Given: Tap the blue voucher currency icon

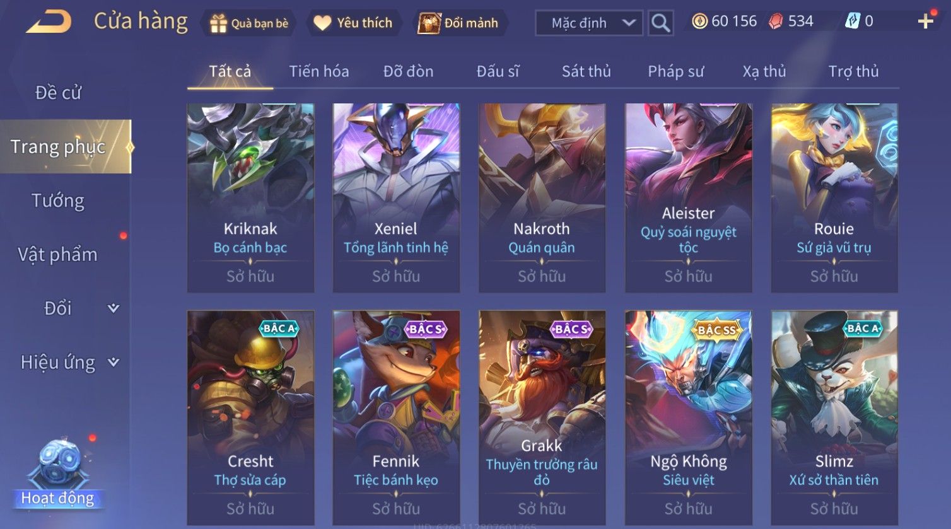Looking at the screenshot, I should coord(852,21).
